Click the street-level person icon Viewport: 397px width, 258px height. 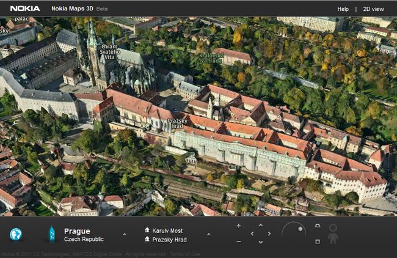pyautogui.click(x=333, y=234)
